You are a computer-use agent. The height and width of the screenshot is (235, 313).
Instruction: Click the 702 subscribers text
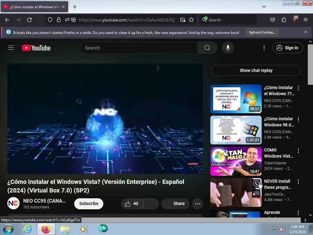tap(36, 207)
